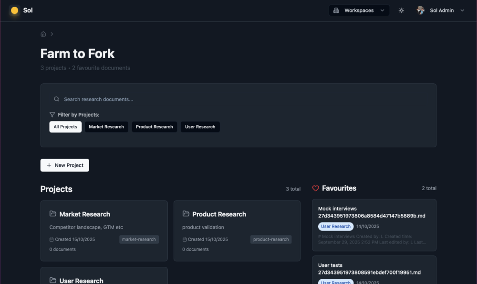
Task: Click the User Research badge on Mock interviews
Action: pos(335,226)
